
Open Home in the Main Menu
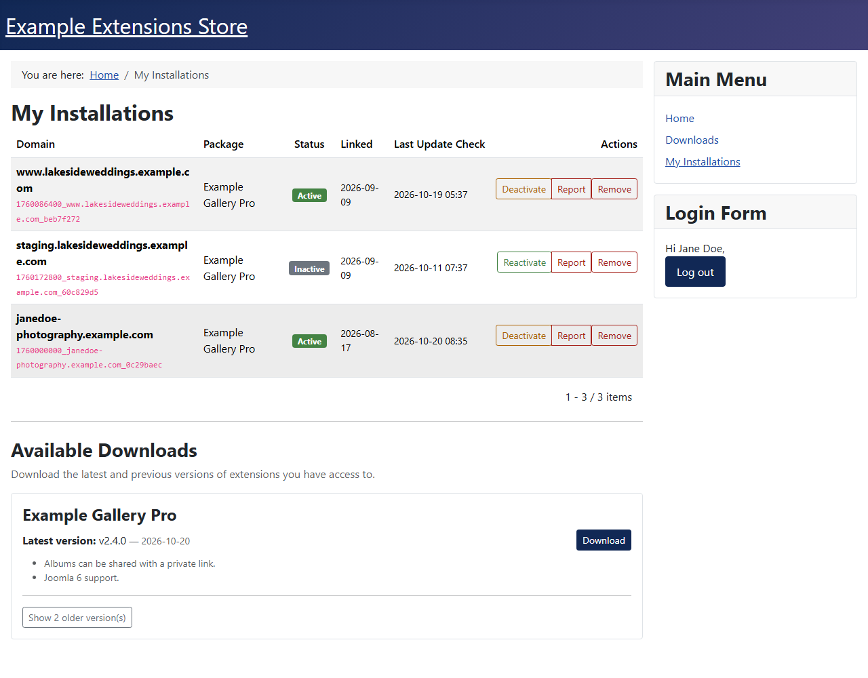click(x=679, y=118)
